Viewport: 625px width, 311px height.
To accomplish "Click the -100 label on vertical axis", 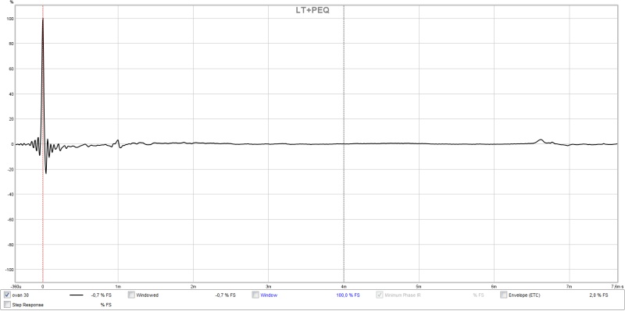I will tap(9, 270).
